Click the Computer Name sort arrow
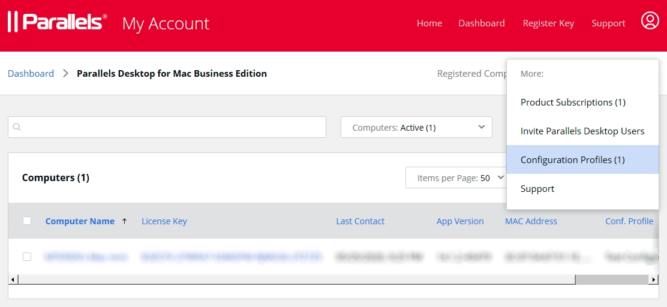Screen dimensions: 667x307 tap(124, 221)
